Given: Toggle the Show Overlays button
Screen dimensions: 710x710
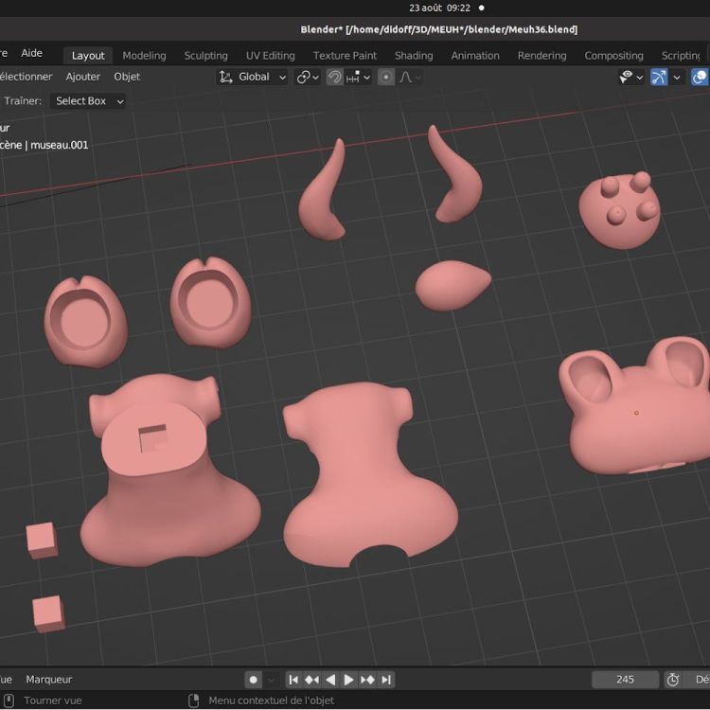Looking at the screenshot, I should point(700,77).
